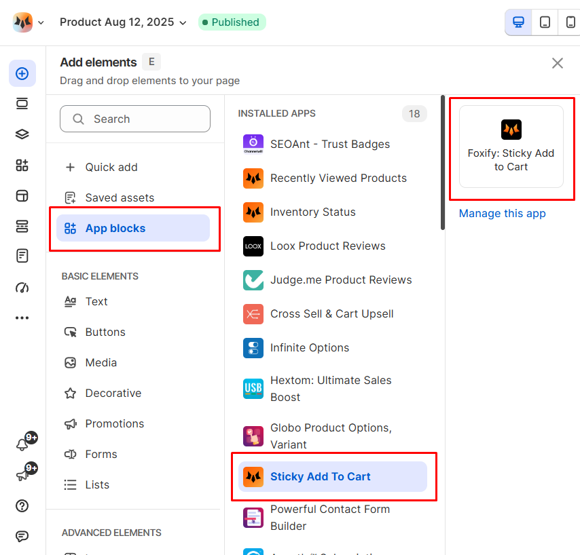Open the Foxify logo dropdown menu
This screenshot has height=555, width=580.
click(x=29, y=22)
